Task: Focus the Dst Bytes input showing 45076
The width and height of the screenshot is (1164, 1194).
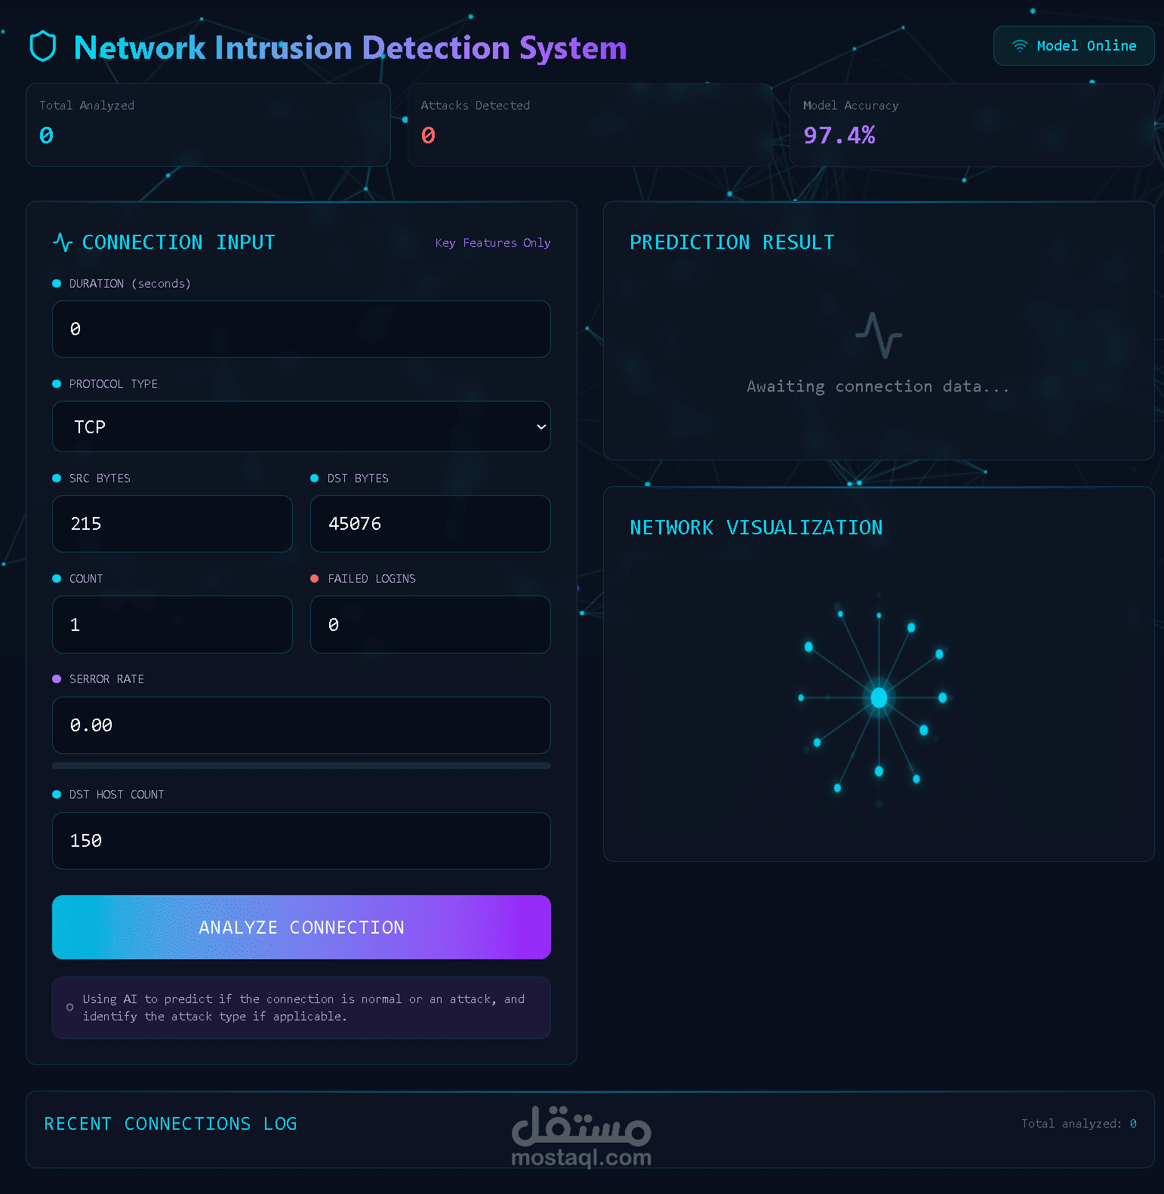Action: [430, 524]
